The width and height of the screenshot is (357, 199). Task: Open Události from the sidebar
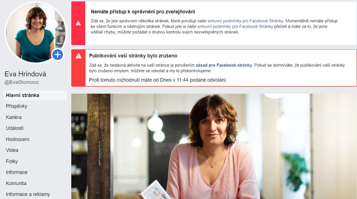[15, 128]
